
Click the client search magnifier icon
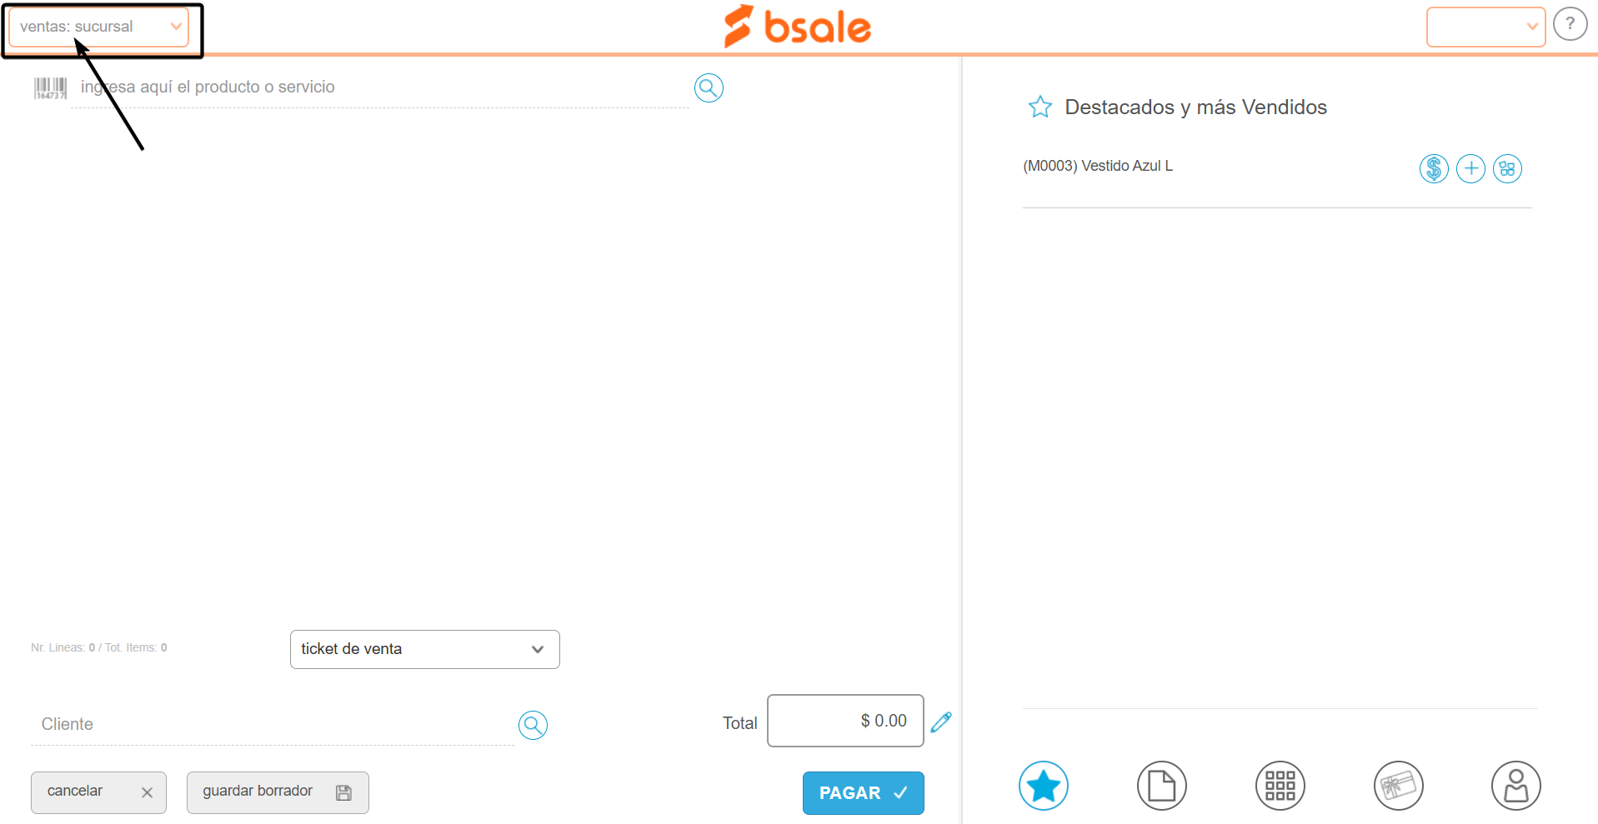[x=533, y=725]
